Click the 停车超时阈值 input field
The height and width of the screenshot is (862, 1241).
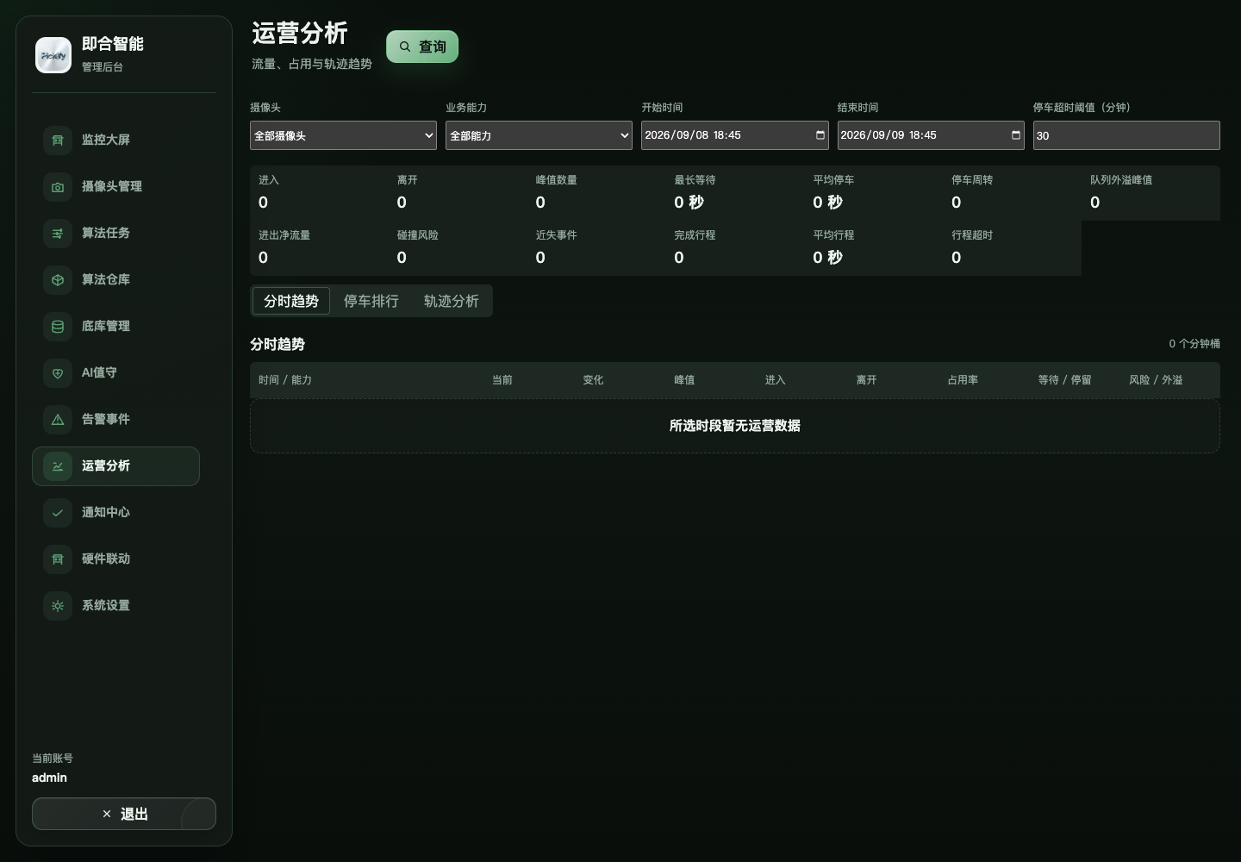pyautogui.click(x=1126, y=135)
